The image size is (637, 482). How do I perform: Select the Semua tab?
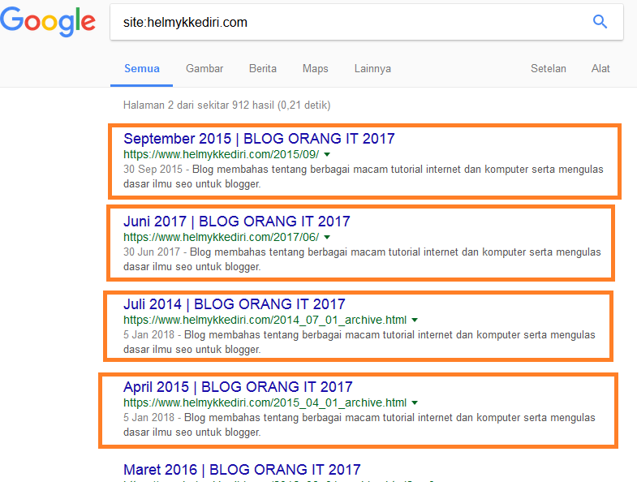(x=142, y=68)
